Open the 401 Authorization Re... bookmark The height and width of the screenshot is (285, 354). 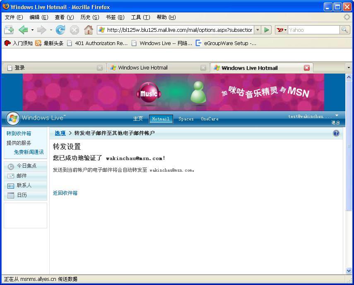coord(98,43)
